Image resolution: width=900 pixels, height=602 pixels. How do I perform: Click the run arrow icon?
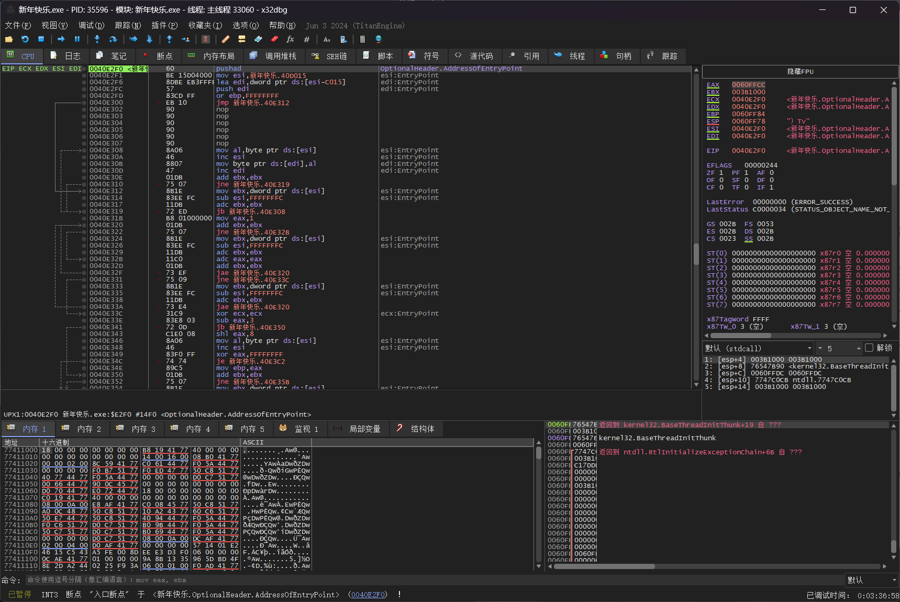click(x=61, y=39)
